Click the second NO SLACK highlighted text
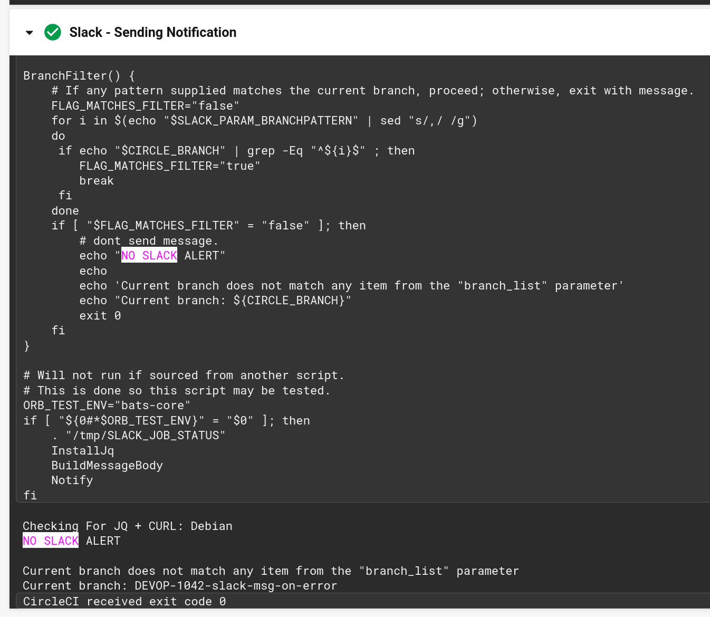The image size is (710, 617). [50, 541]
